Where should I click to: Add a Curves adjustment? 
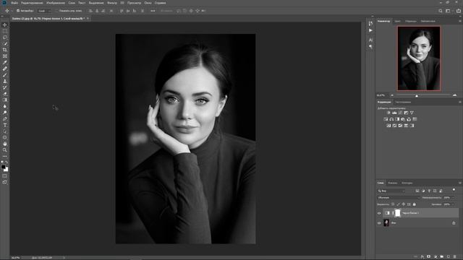(x=400, y=113)
